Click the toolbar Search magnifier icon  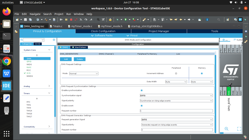(219, 19)
